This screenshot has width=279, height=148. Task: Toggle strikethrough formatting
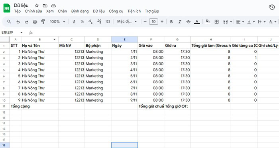pos(188,22)
